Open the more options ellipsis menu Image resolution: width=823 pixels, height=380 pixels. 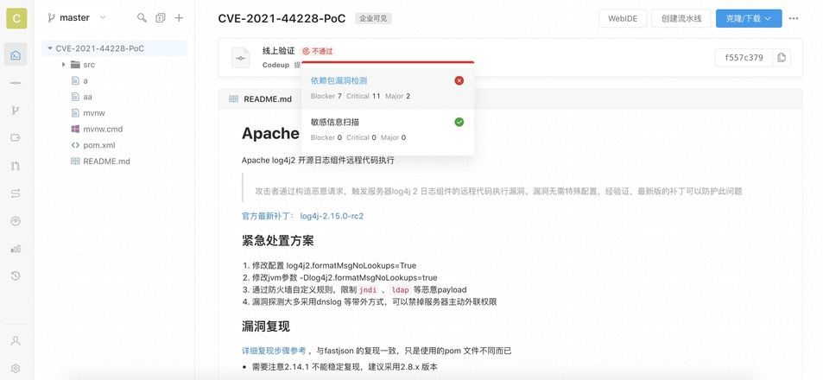coord(794,18)
